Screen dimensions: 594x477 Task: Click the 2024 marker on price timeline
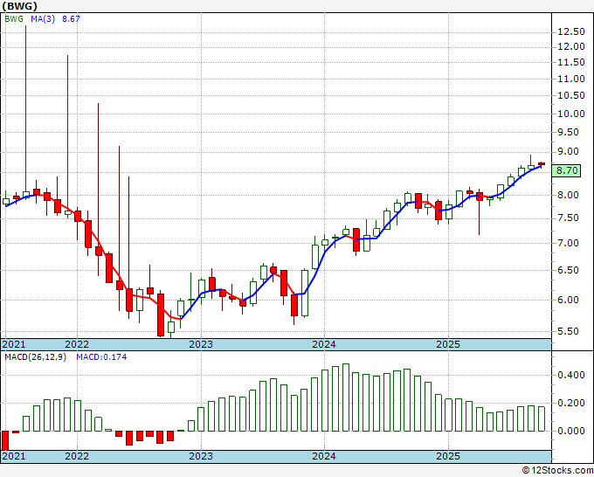tap(324, 344)
